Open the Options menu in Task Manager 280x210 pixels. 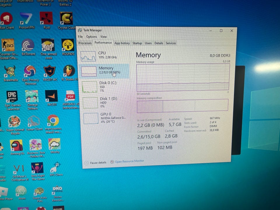click(x=91, y=37)
